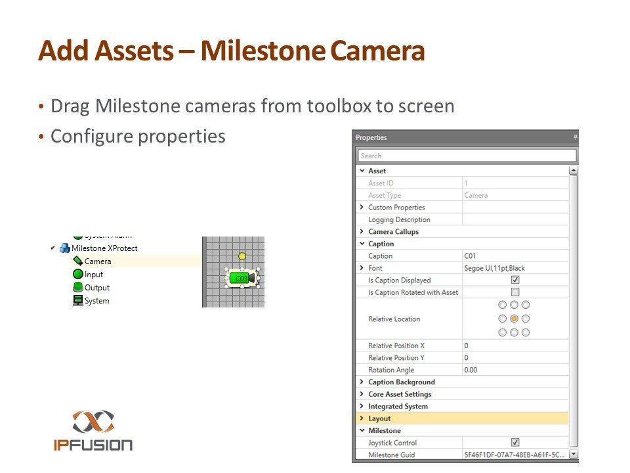Select middle-left Relative Location radio
This screenshot has width=630, height=473.
(x=502, y=319)
